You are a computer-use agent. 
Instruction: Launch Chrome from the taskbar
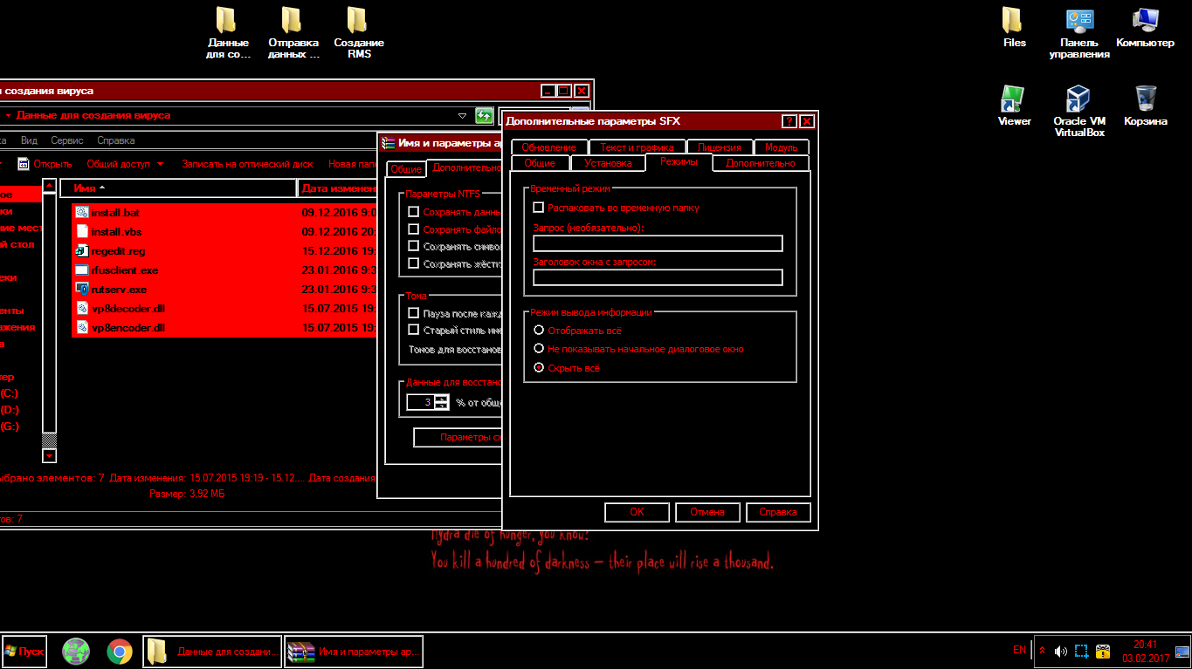[x=120, y=651]
